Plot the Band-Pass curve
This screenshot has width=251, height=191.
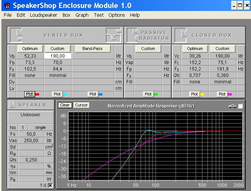(x=93, y=94)
